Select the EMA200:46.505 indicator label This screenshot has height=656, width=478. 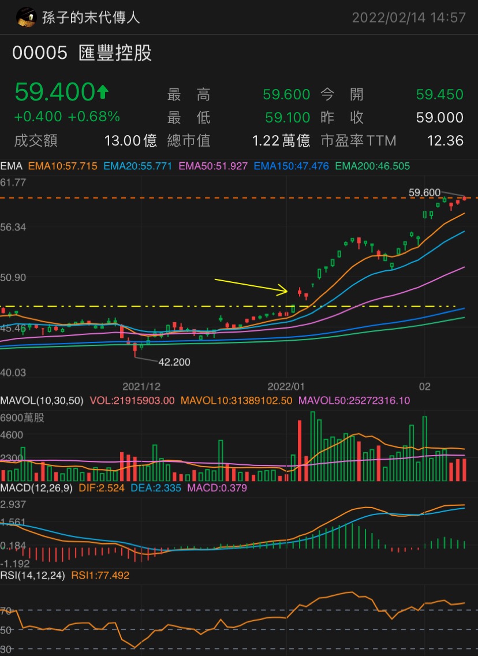point(372,166)
